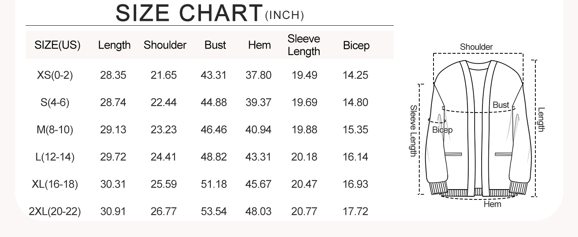
Task: Click the XS(0-2) size row label
Action: pos(55,75)
